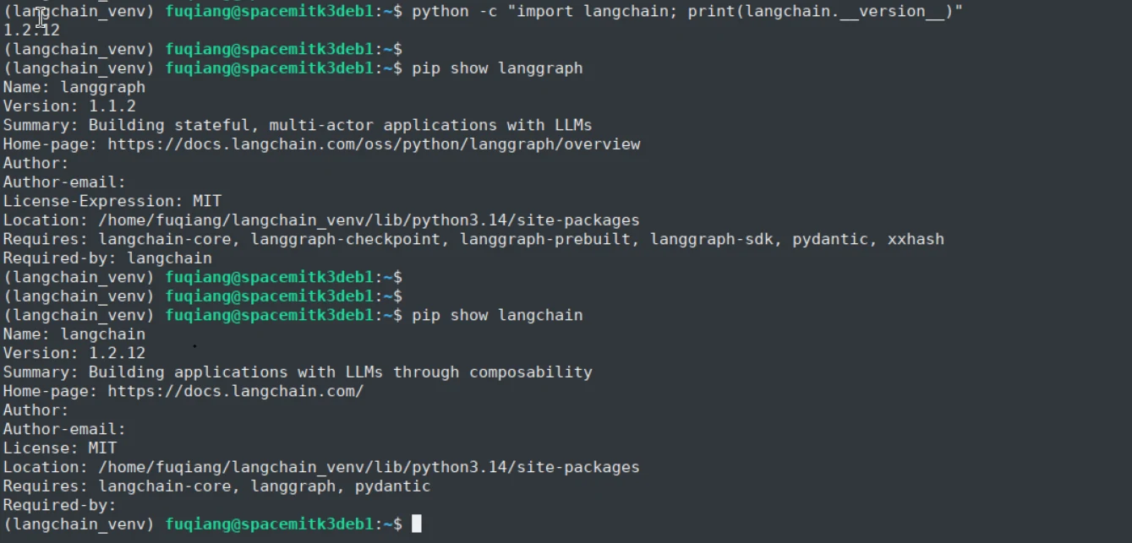Select the "Version: 1.1.2" line
This screenshot has width=1132, height=543.
click(x=69, y=106)
